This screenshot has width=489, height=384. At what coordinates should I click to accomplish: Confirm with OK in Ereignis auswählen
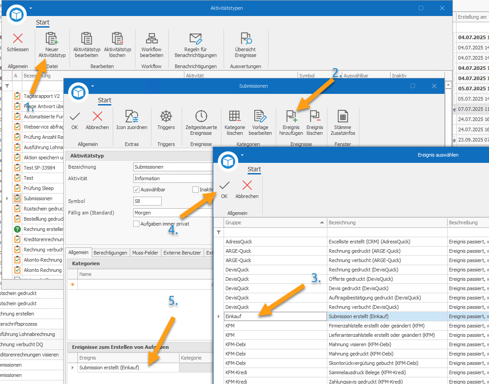(224, 190)
